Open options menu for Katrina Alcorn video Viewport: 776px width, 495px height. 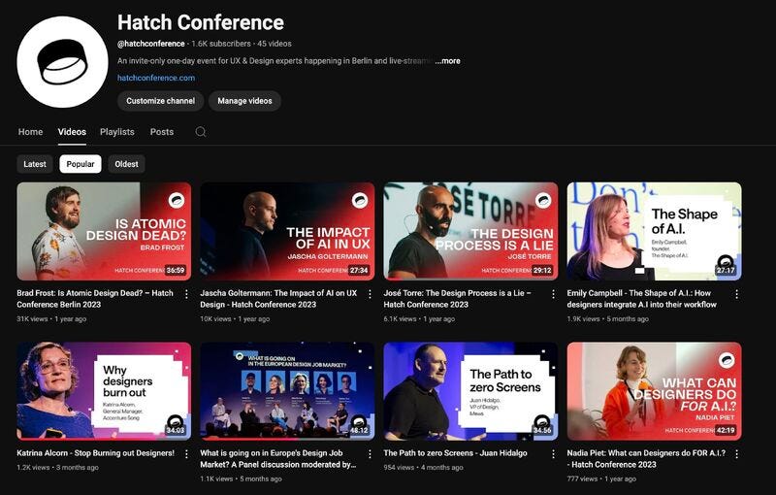[186, 454]
